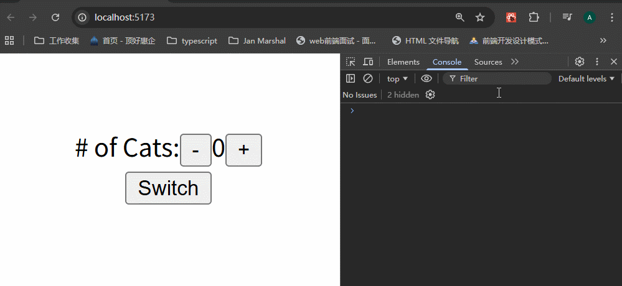Open the Default levels dropdown
622x286 pixels.
coord(587,78)
